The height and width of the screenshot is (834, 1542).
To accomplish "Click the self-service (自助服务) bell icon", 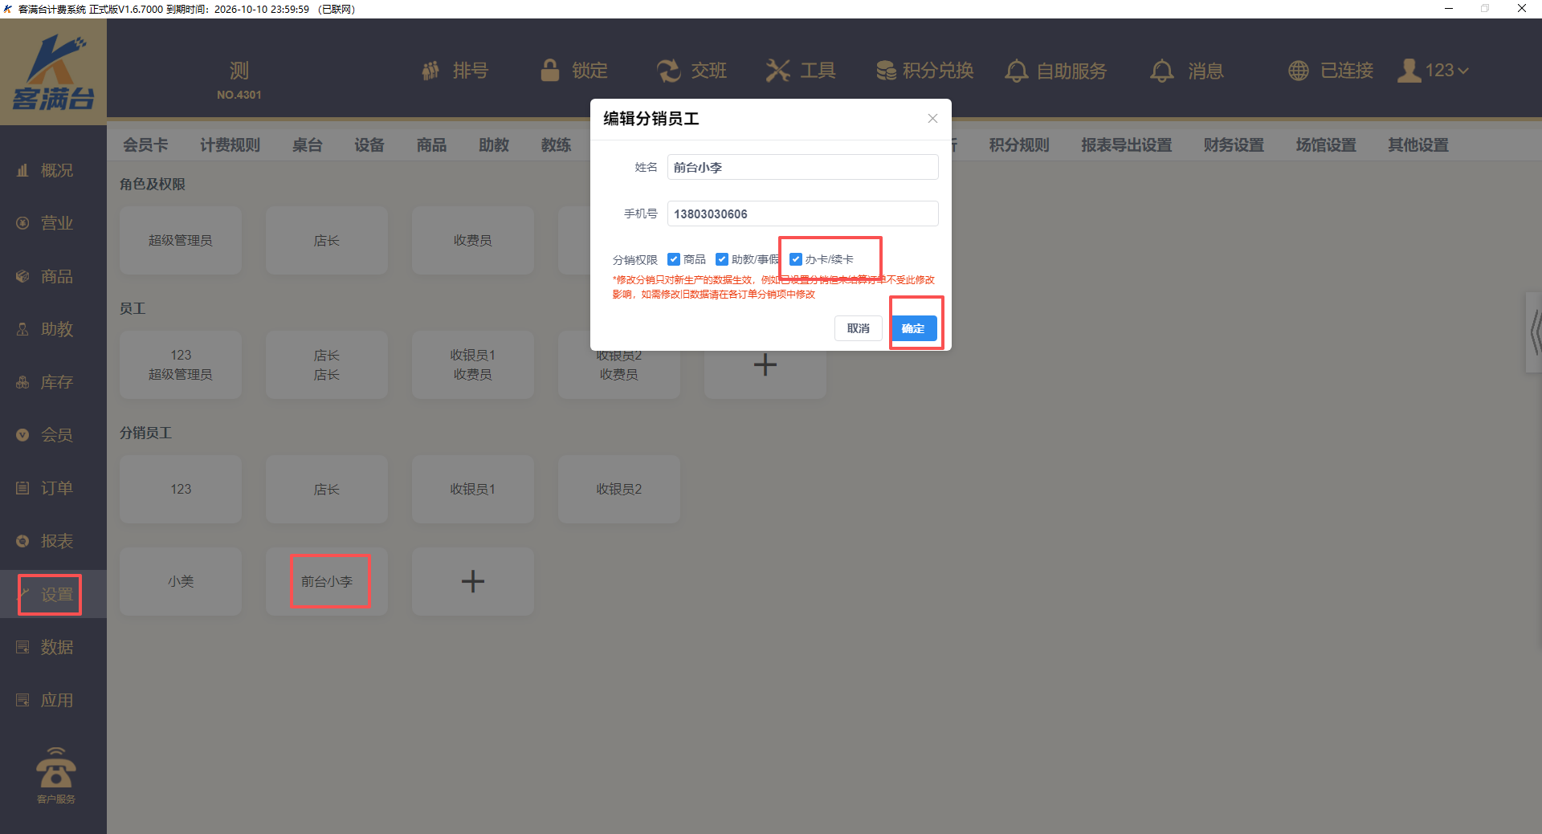I will click(x=1016, y=71).
